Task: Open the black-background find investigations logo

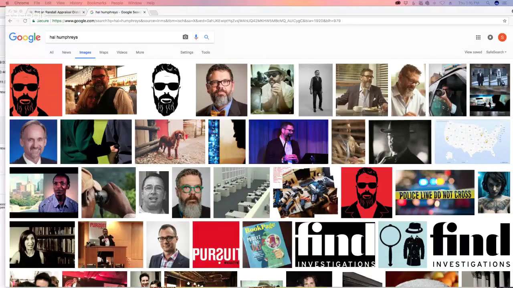Action: [335, 244]
